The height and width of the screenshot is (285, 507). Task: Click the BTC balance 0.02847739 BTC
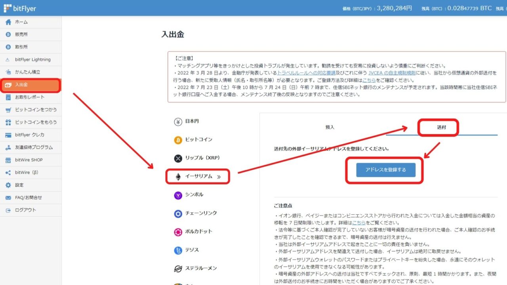(469, 8)
